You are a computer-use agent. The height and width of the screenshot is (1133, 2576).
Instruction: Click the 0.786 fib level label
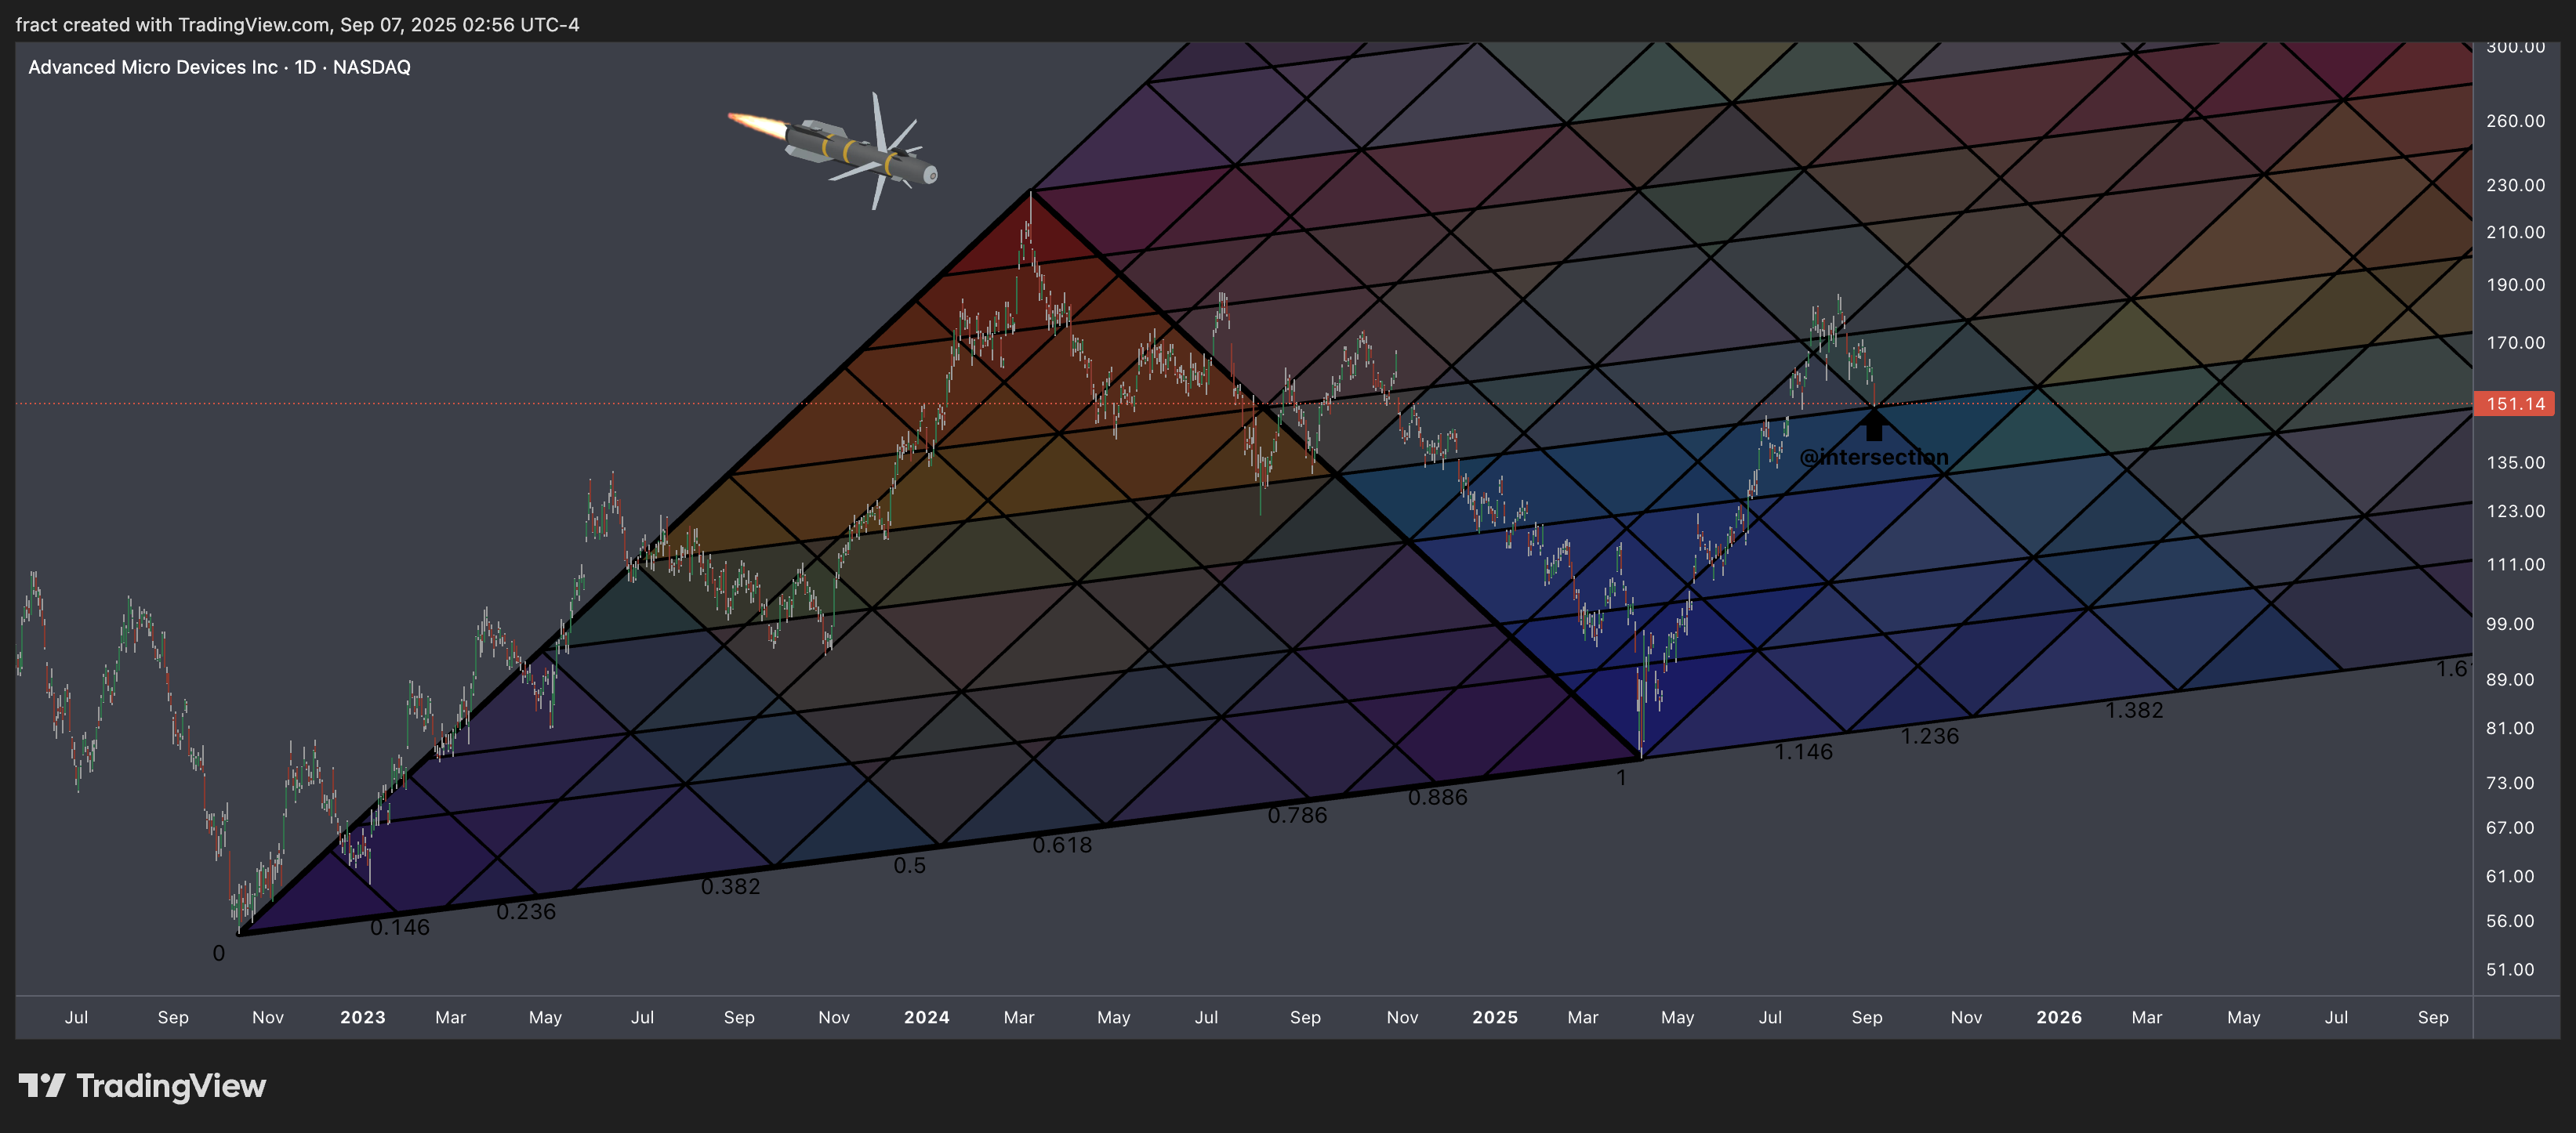(1298, 816)
